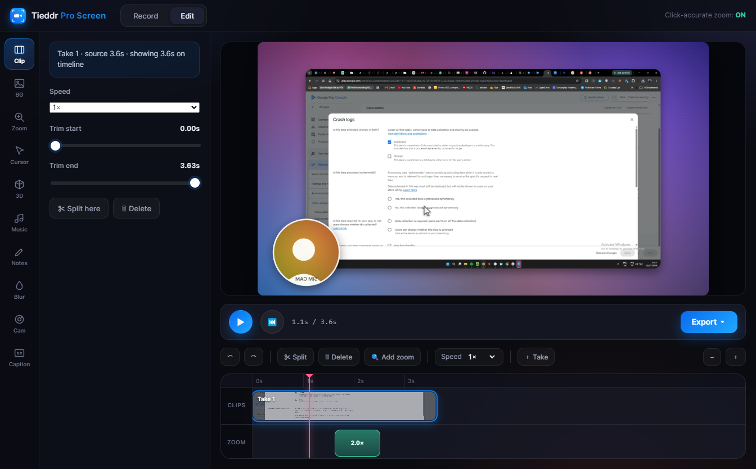Click the 3s tick on timeline ruler

[411, 381]
